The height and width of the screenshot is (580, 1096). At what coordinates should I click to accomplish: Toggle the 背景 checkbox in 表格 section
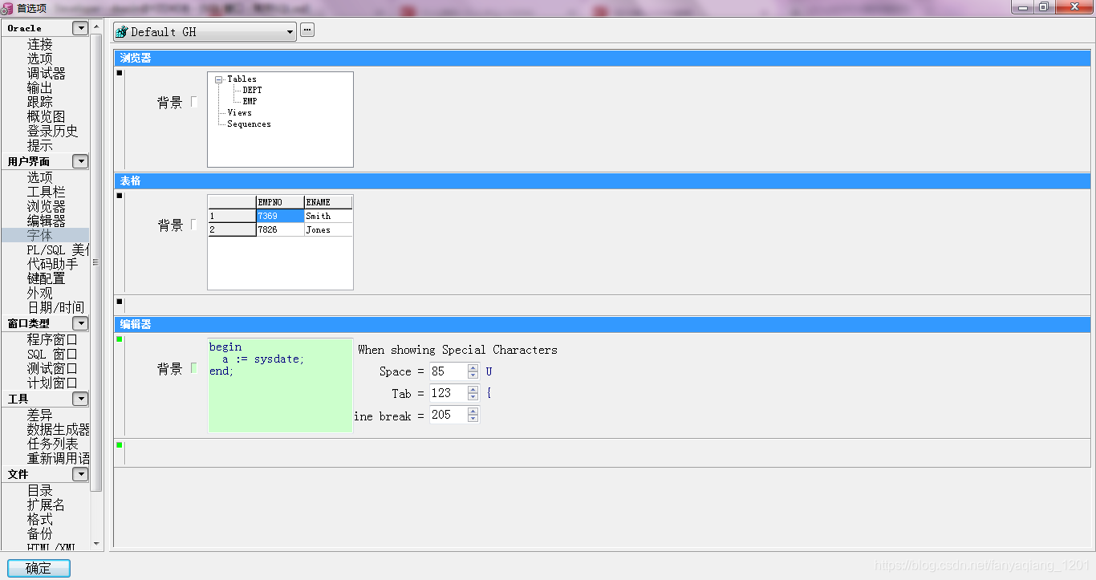pyautogui.click(x=194, y=225)
